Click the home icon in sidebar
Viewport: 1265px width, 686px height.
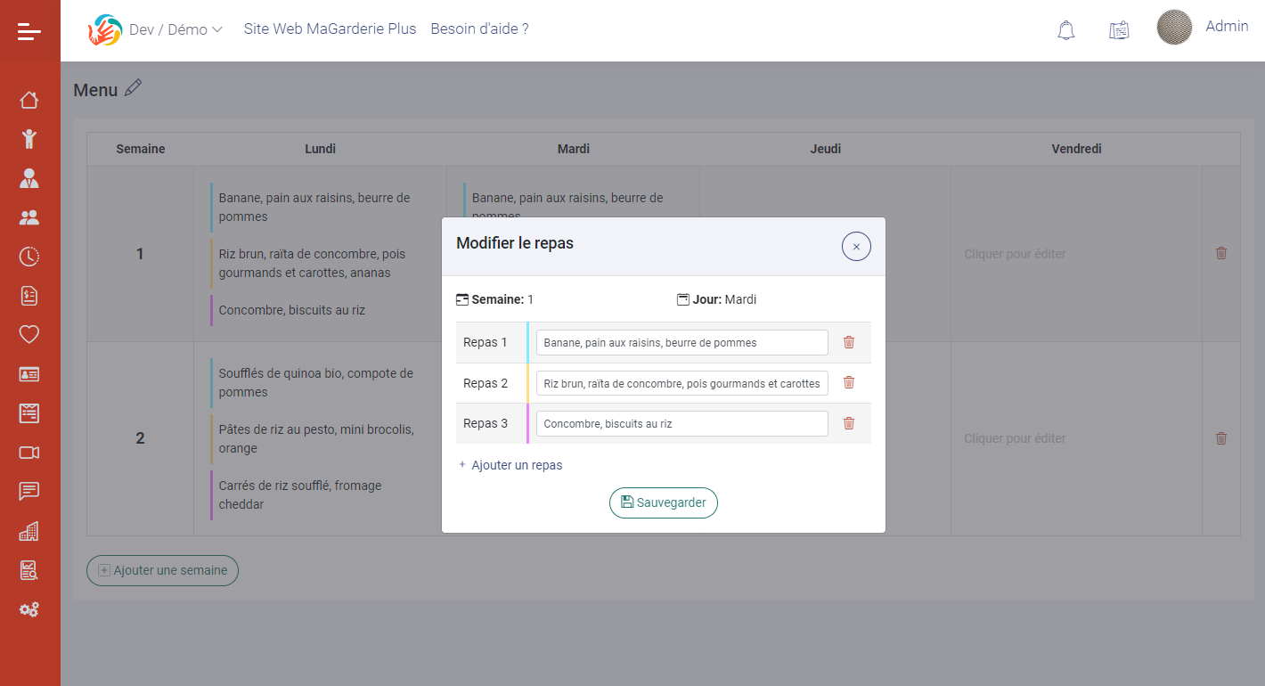coord(29,100)
